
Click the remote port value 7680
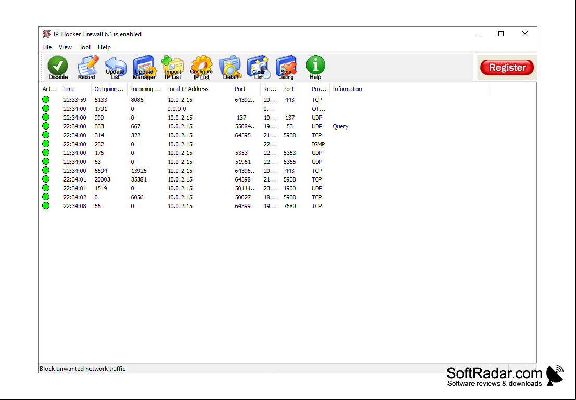pyautogui.click(x=289, y=206)
